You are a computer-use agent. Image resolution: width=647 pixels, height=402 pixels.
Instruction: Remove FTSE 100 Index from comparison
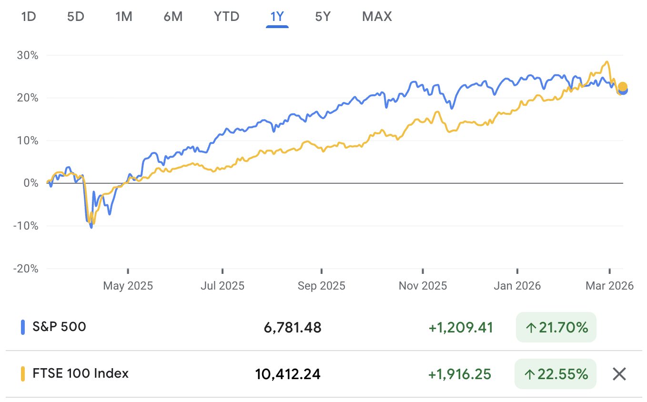(x=619, y=374)
